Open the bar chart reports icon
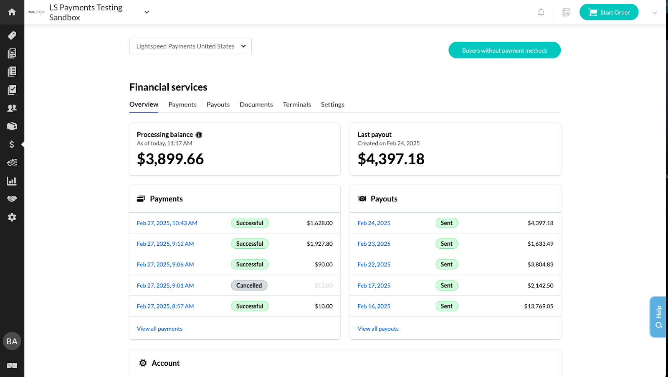This screenshot has width=668, height=377. (x=12, y=181)
